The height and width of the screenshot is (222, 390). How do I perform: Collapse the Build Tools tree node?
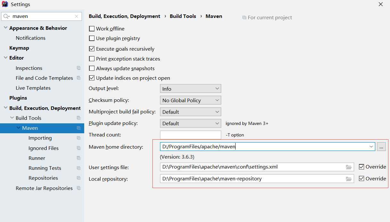coord(12,118)
